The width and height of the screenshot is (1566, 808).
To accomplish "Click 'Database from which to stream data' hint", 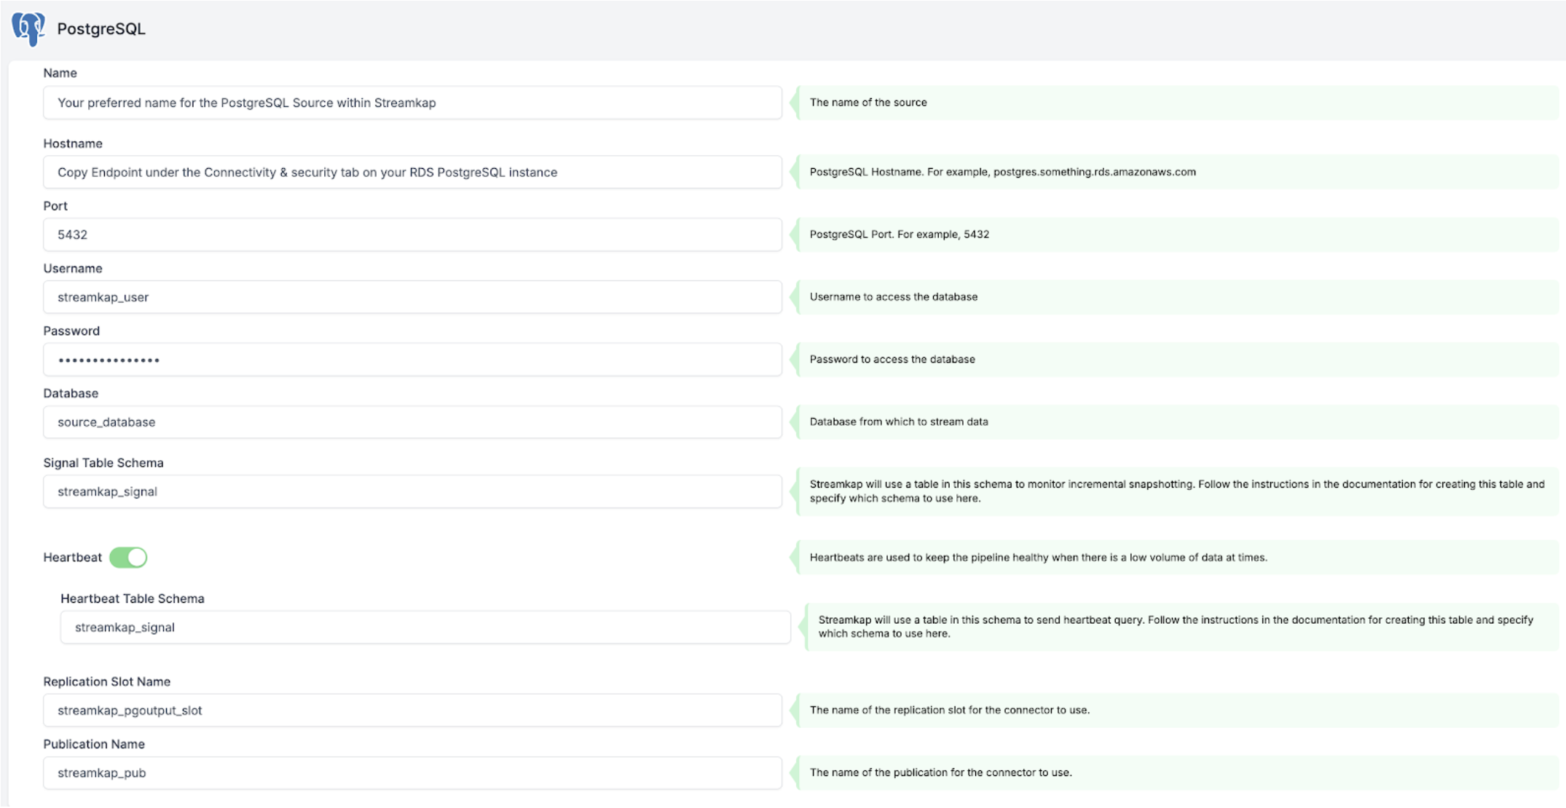I will (x=898, y=422).
